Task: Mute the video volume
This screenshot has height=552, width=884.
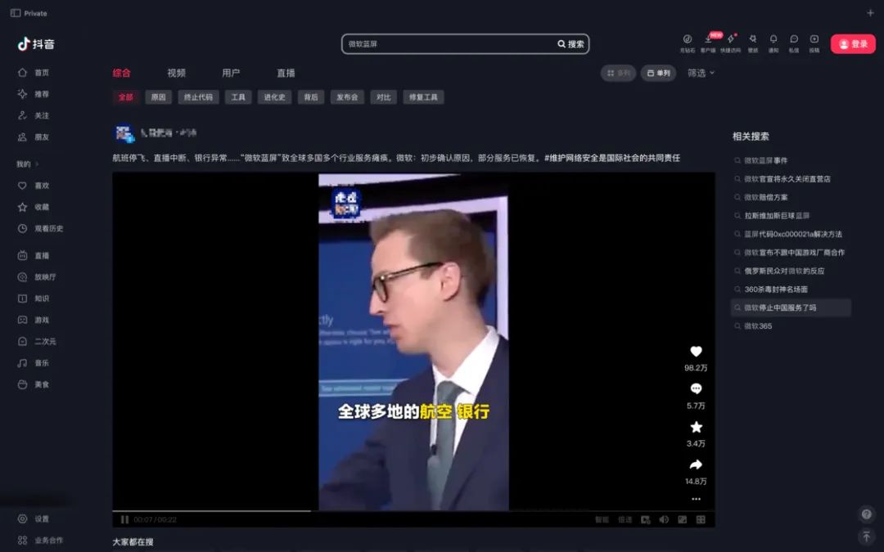Action: click(x=664, y=519)
